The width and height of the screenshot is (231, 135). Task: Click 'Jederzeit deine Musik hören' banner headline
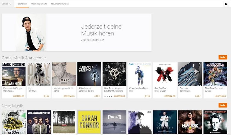[x=101, y=30]
